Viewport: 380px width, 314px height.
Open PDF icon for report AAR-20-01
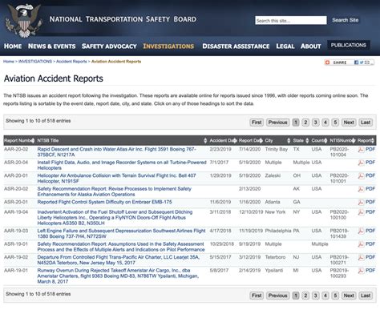[361, 175]
